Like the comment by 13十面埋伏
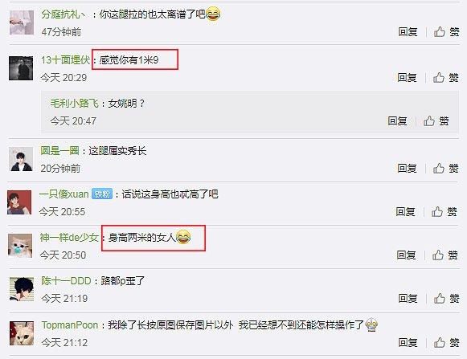This screenshot has width=467, height=359. (446, 77)
